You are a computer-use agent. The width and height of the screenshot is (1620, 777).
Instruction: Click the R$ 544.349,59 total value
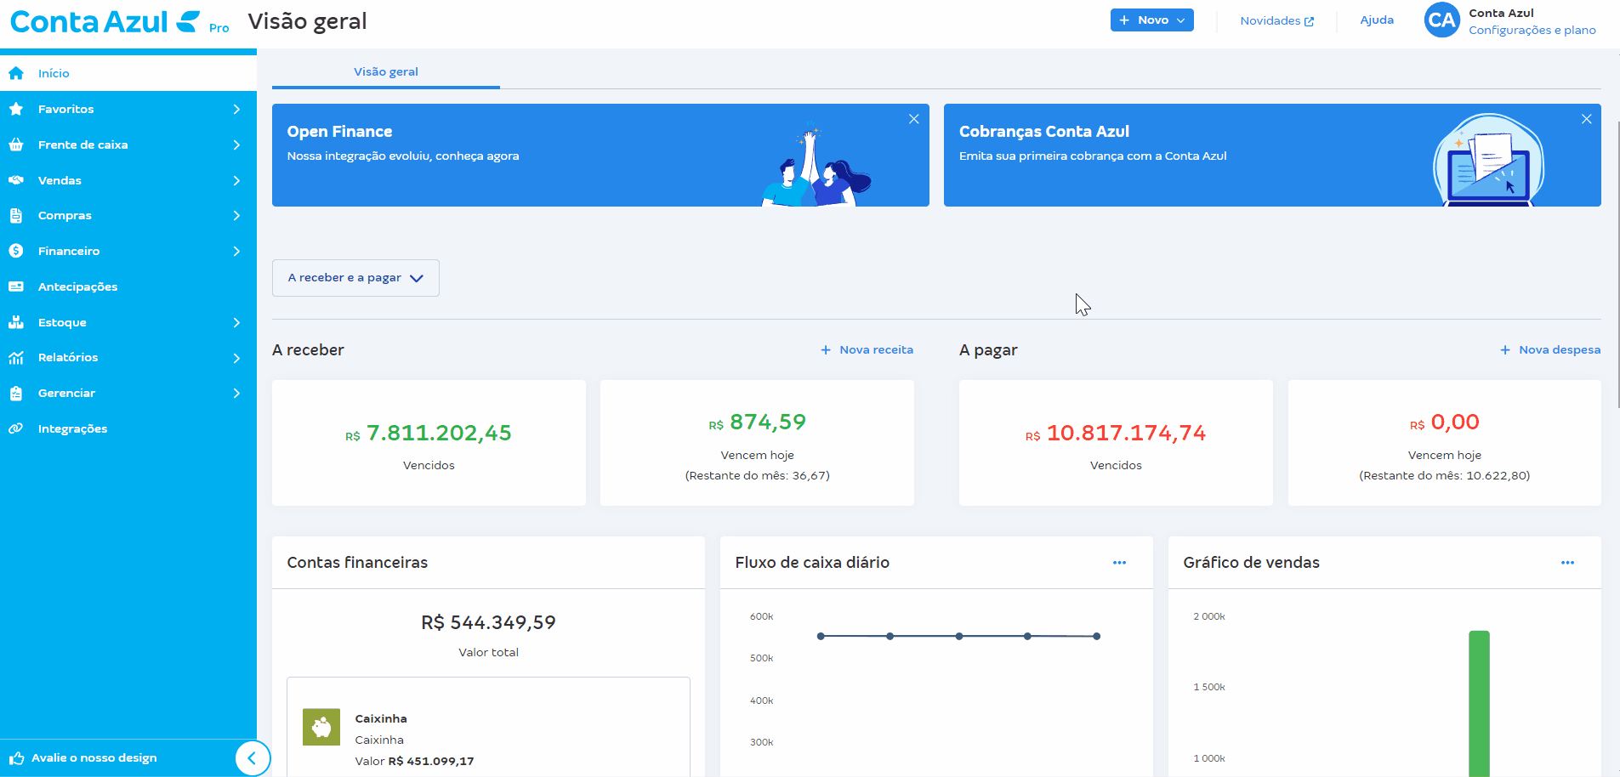pos(488,623)
